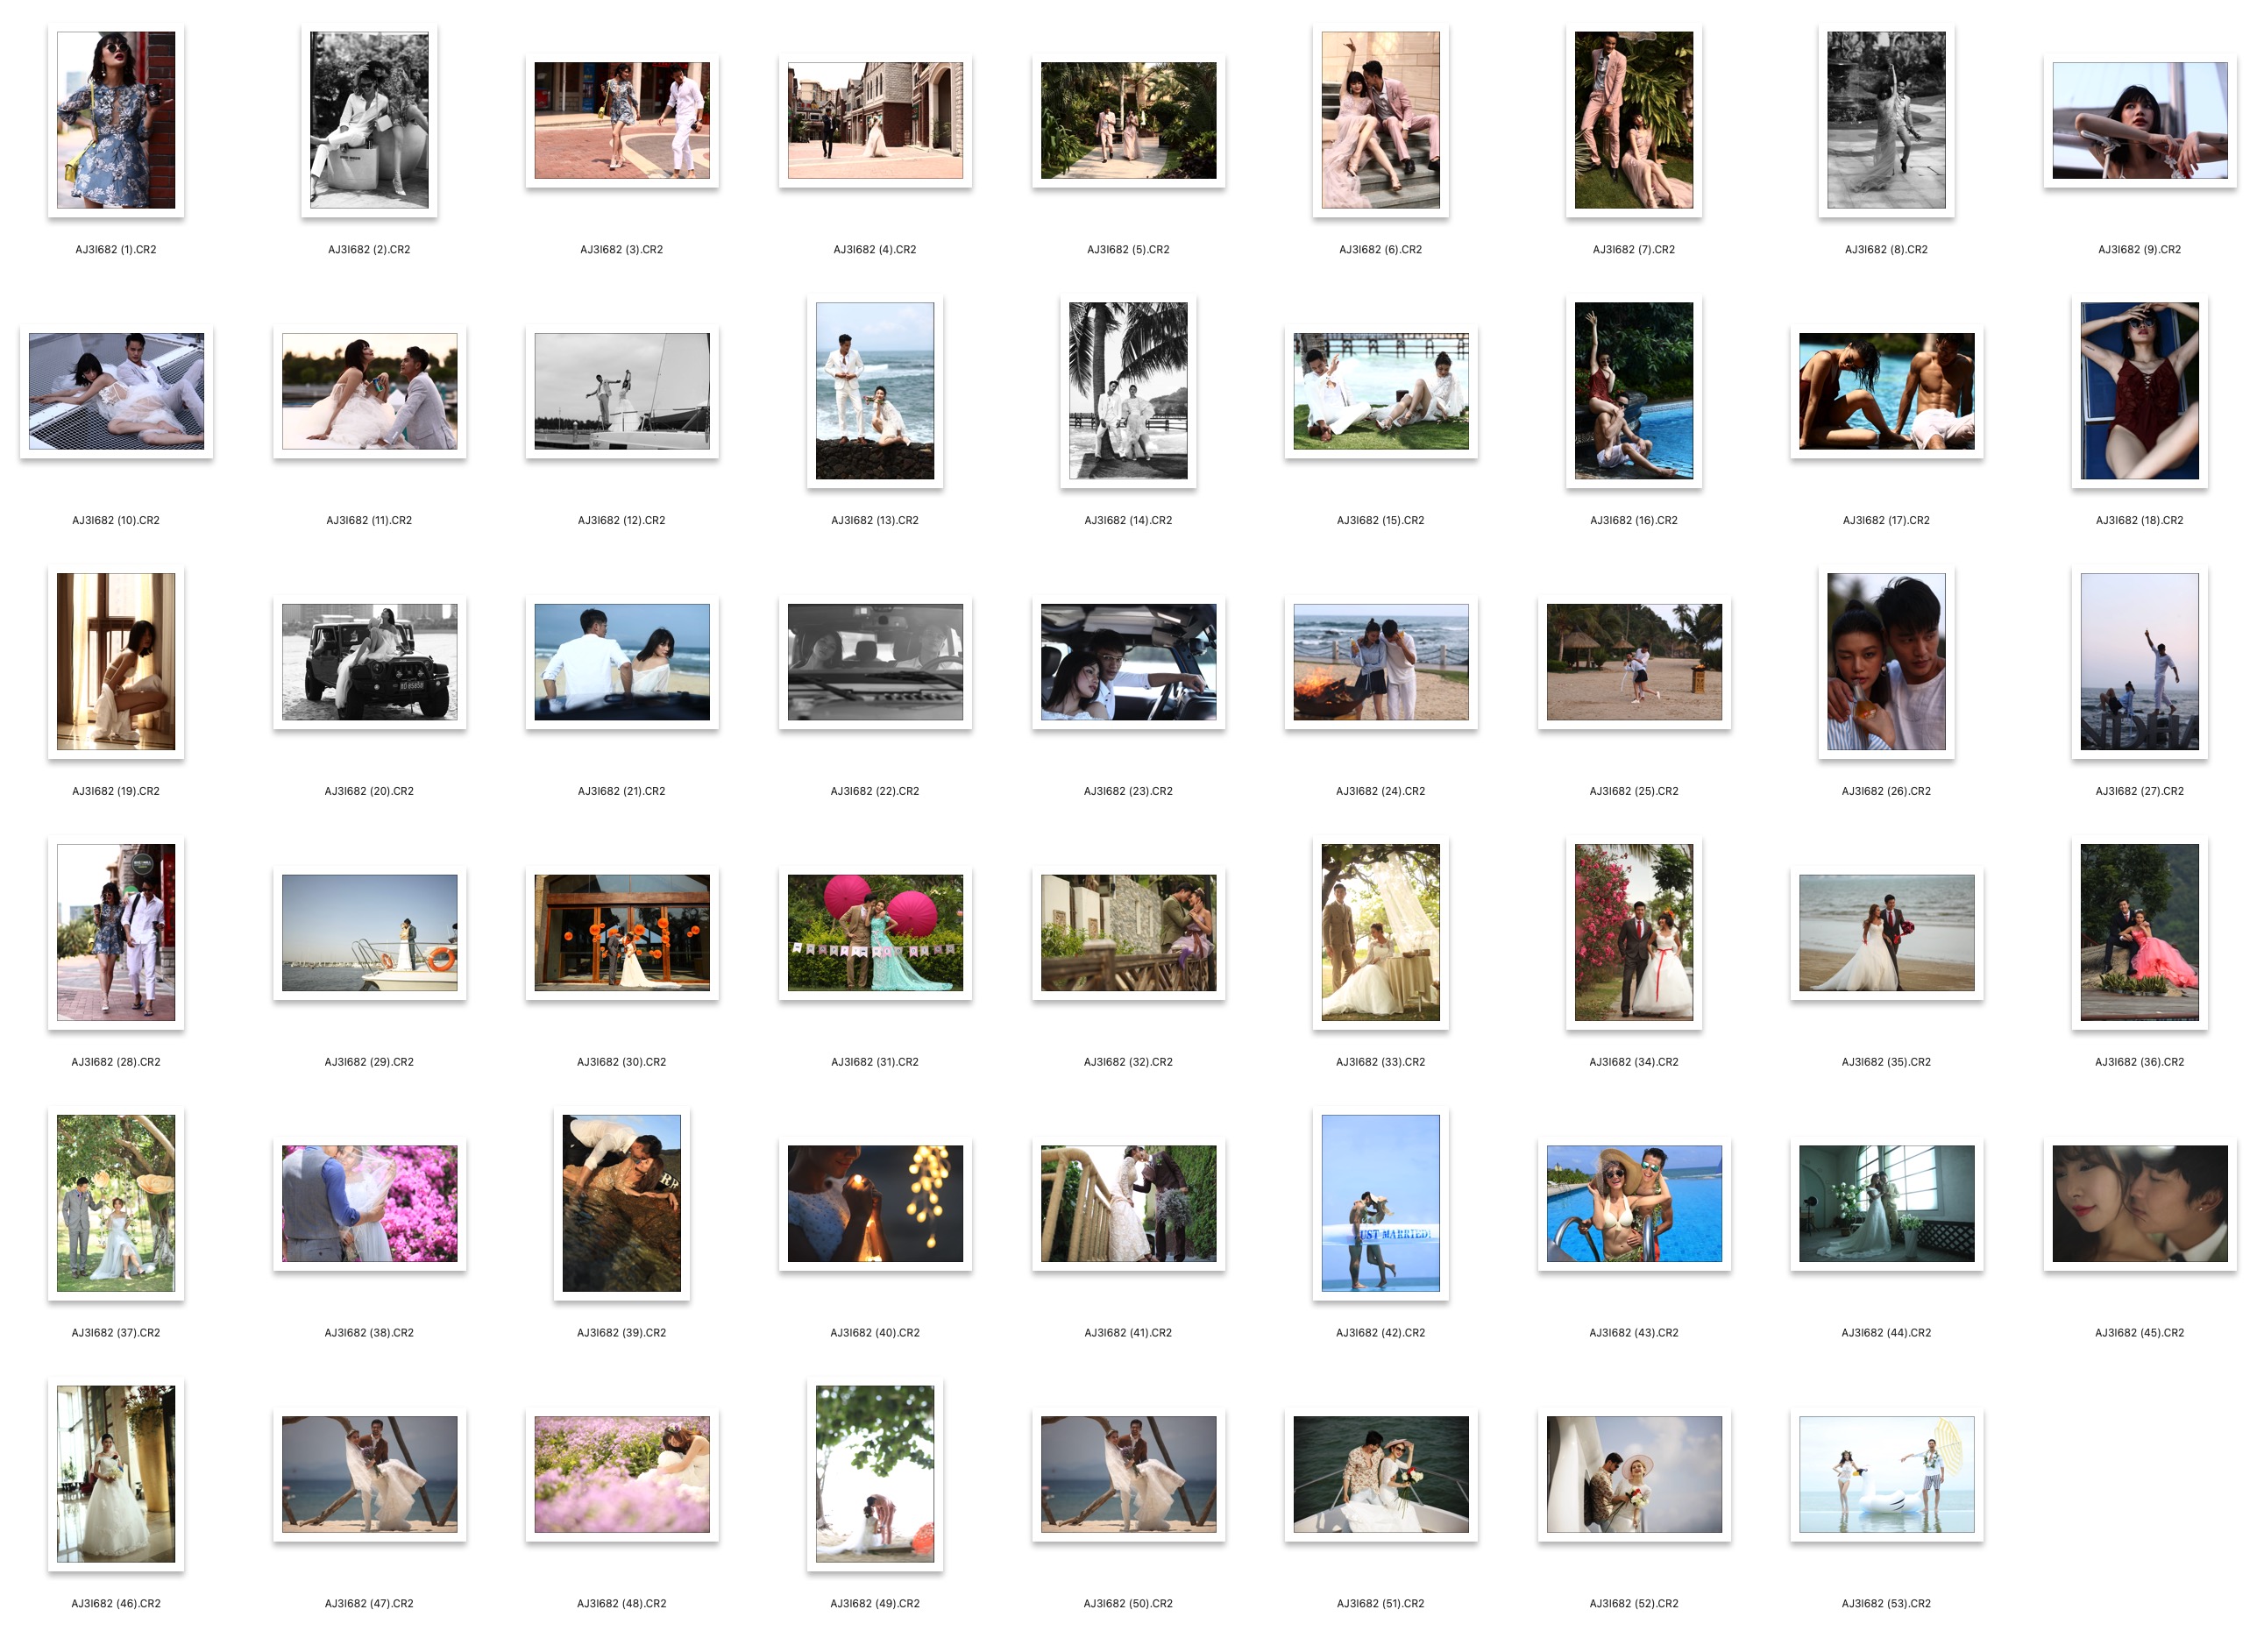The width and height of the screenshot is (2257, 1652).
Task: Click the filename label AJ3I682 (29).CR2
Action: (369, 1062)
